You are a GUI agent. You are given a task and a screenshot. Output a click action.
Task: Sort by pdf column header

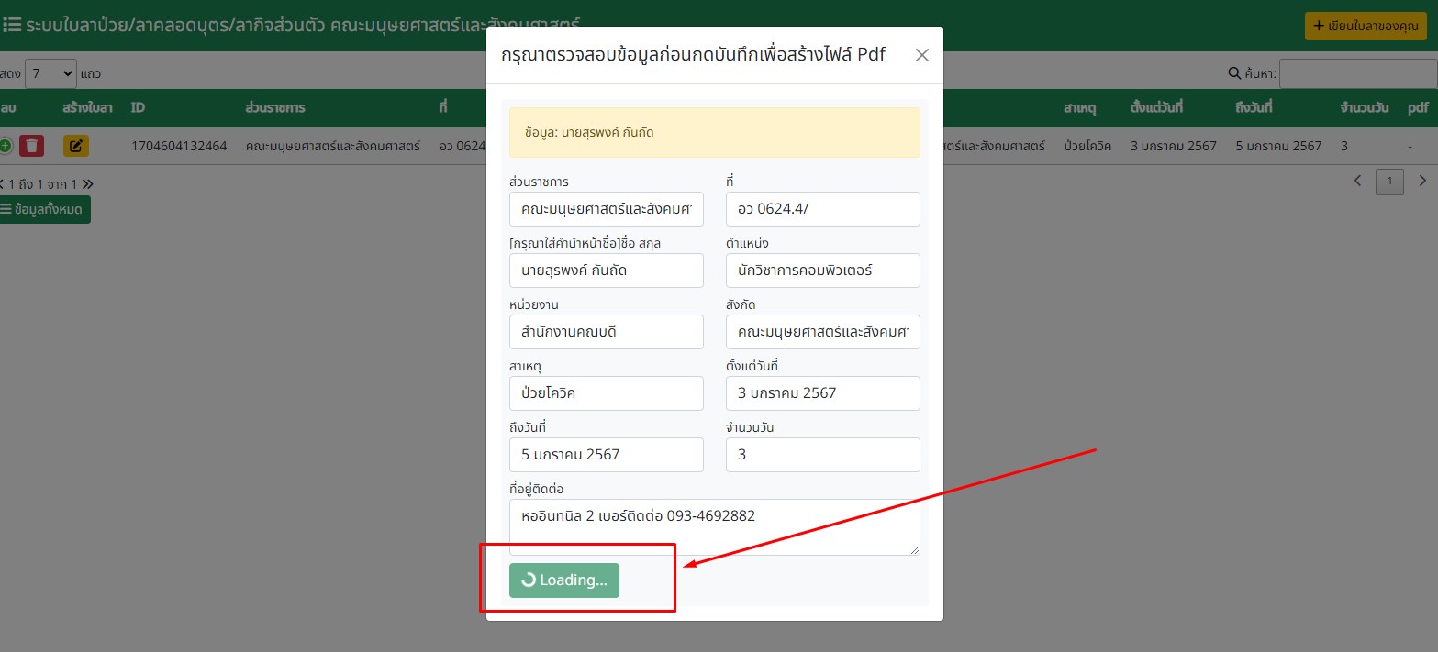pos(1418,108)
